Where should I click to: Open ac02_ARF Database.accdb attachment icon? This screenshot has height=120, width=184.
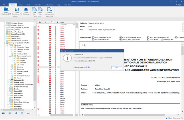(x=148, y=37)
